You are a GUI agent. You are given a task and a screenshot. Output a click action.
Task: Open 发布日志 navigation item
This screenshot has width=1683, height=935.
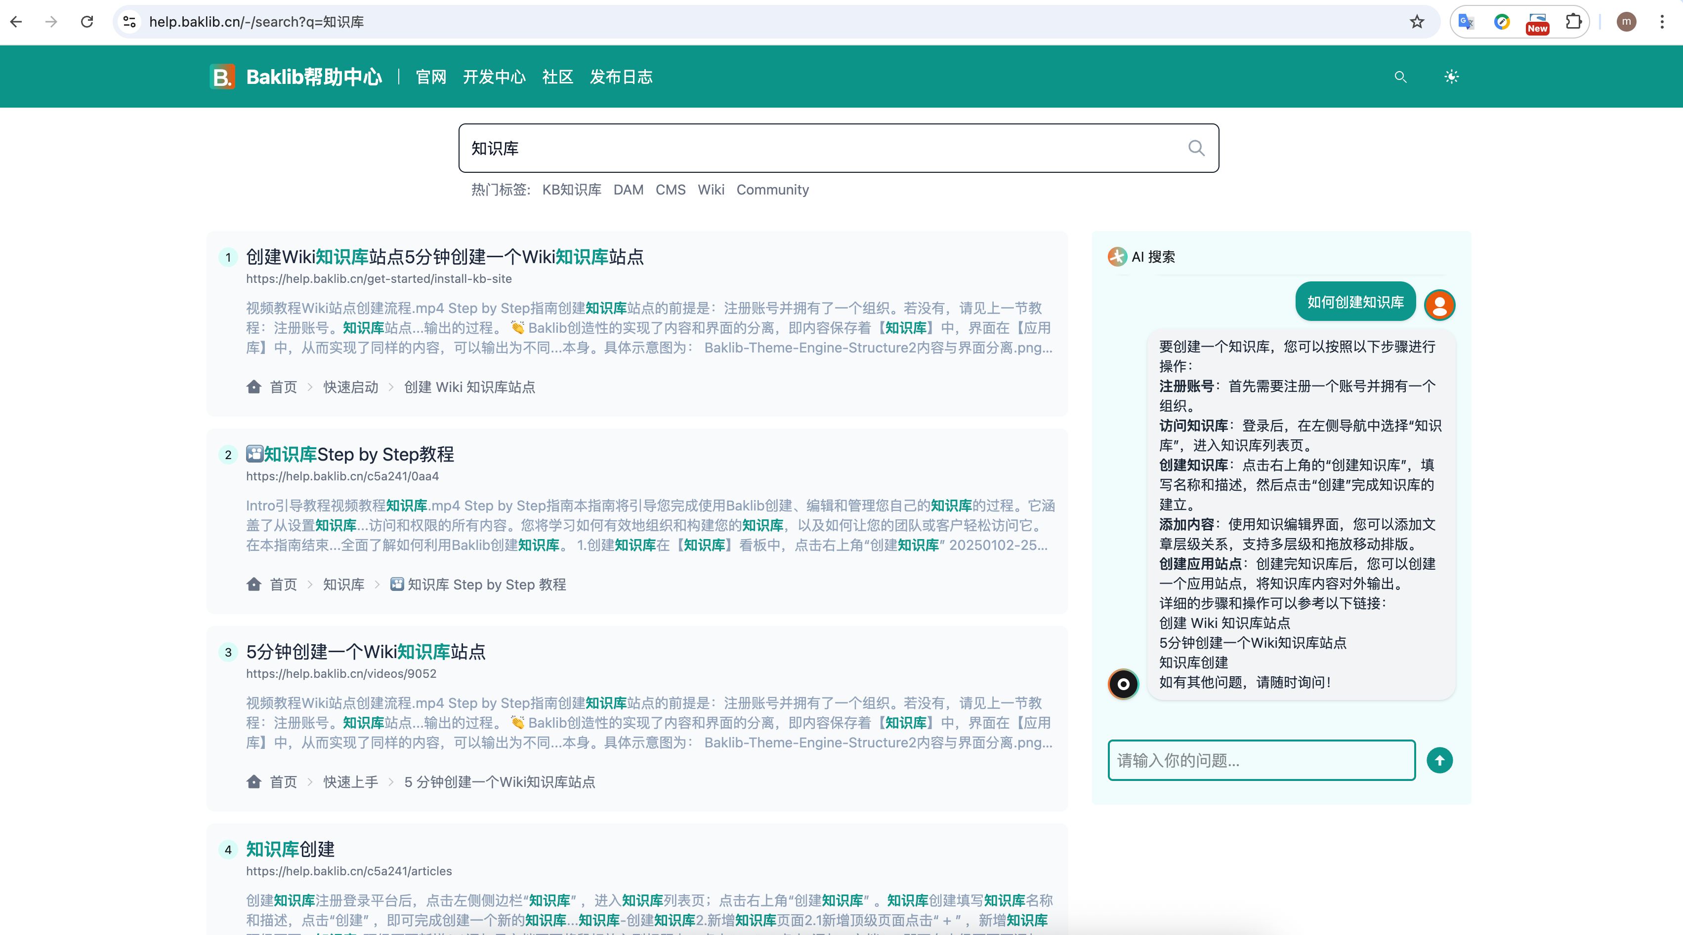coord(621,77)
